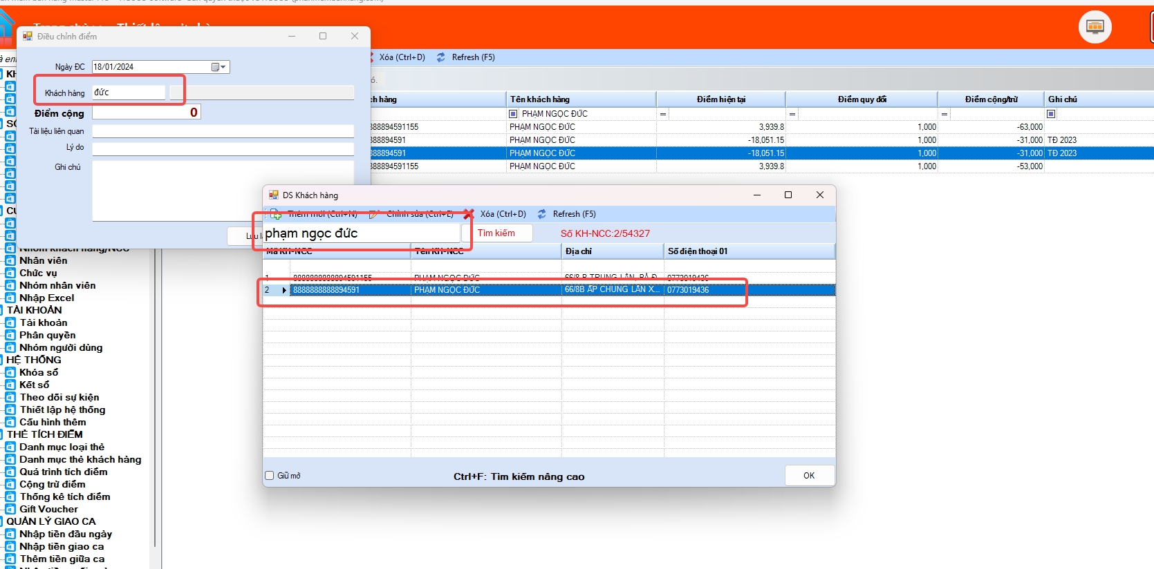
Task: Open Thống kê tích điểm menu item
Action: point(64,496)
